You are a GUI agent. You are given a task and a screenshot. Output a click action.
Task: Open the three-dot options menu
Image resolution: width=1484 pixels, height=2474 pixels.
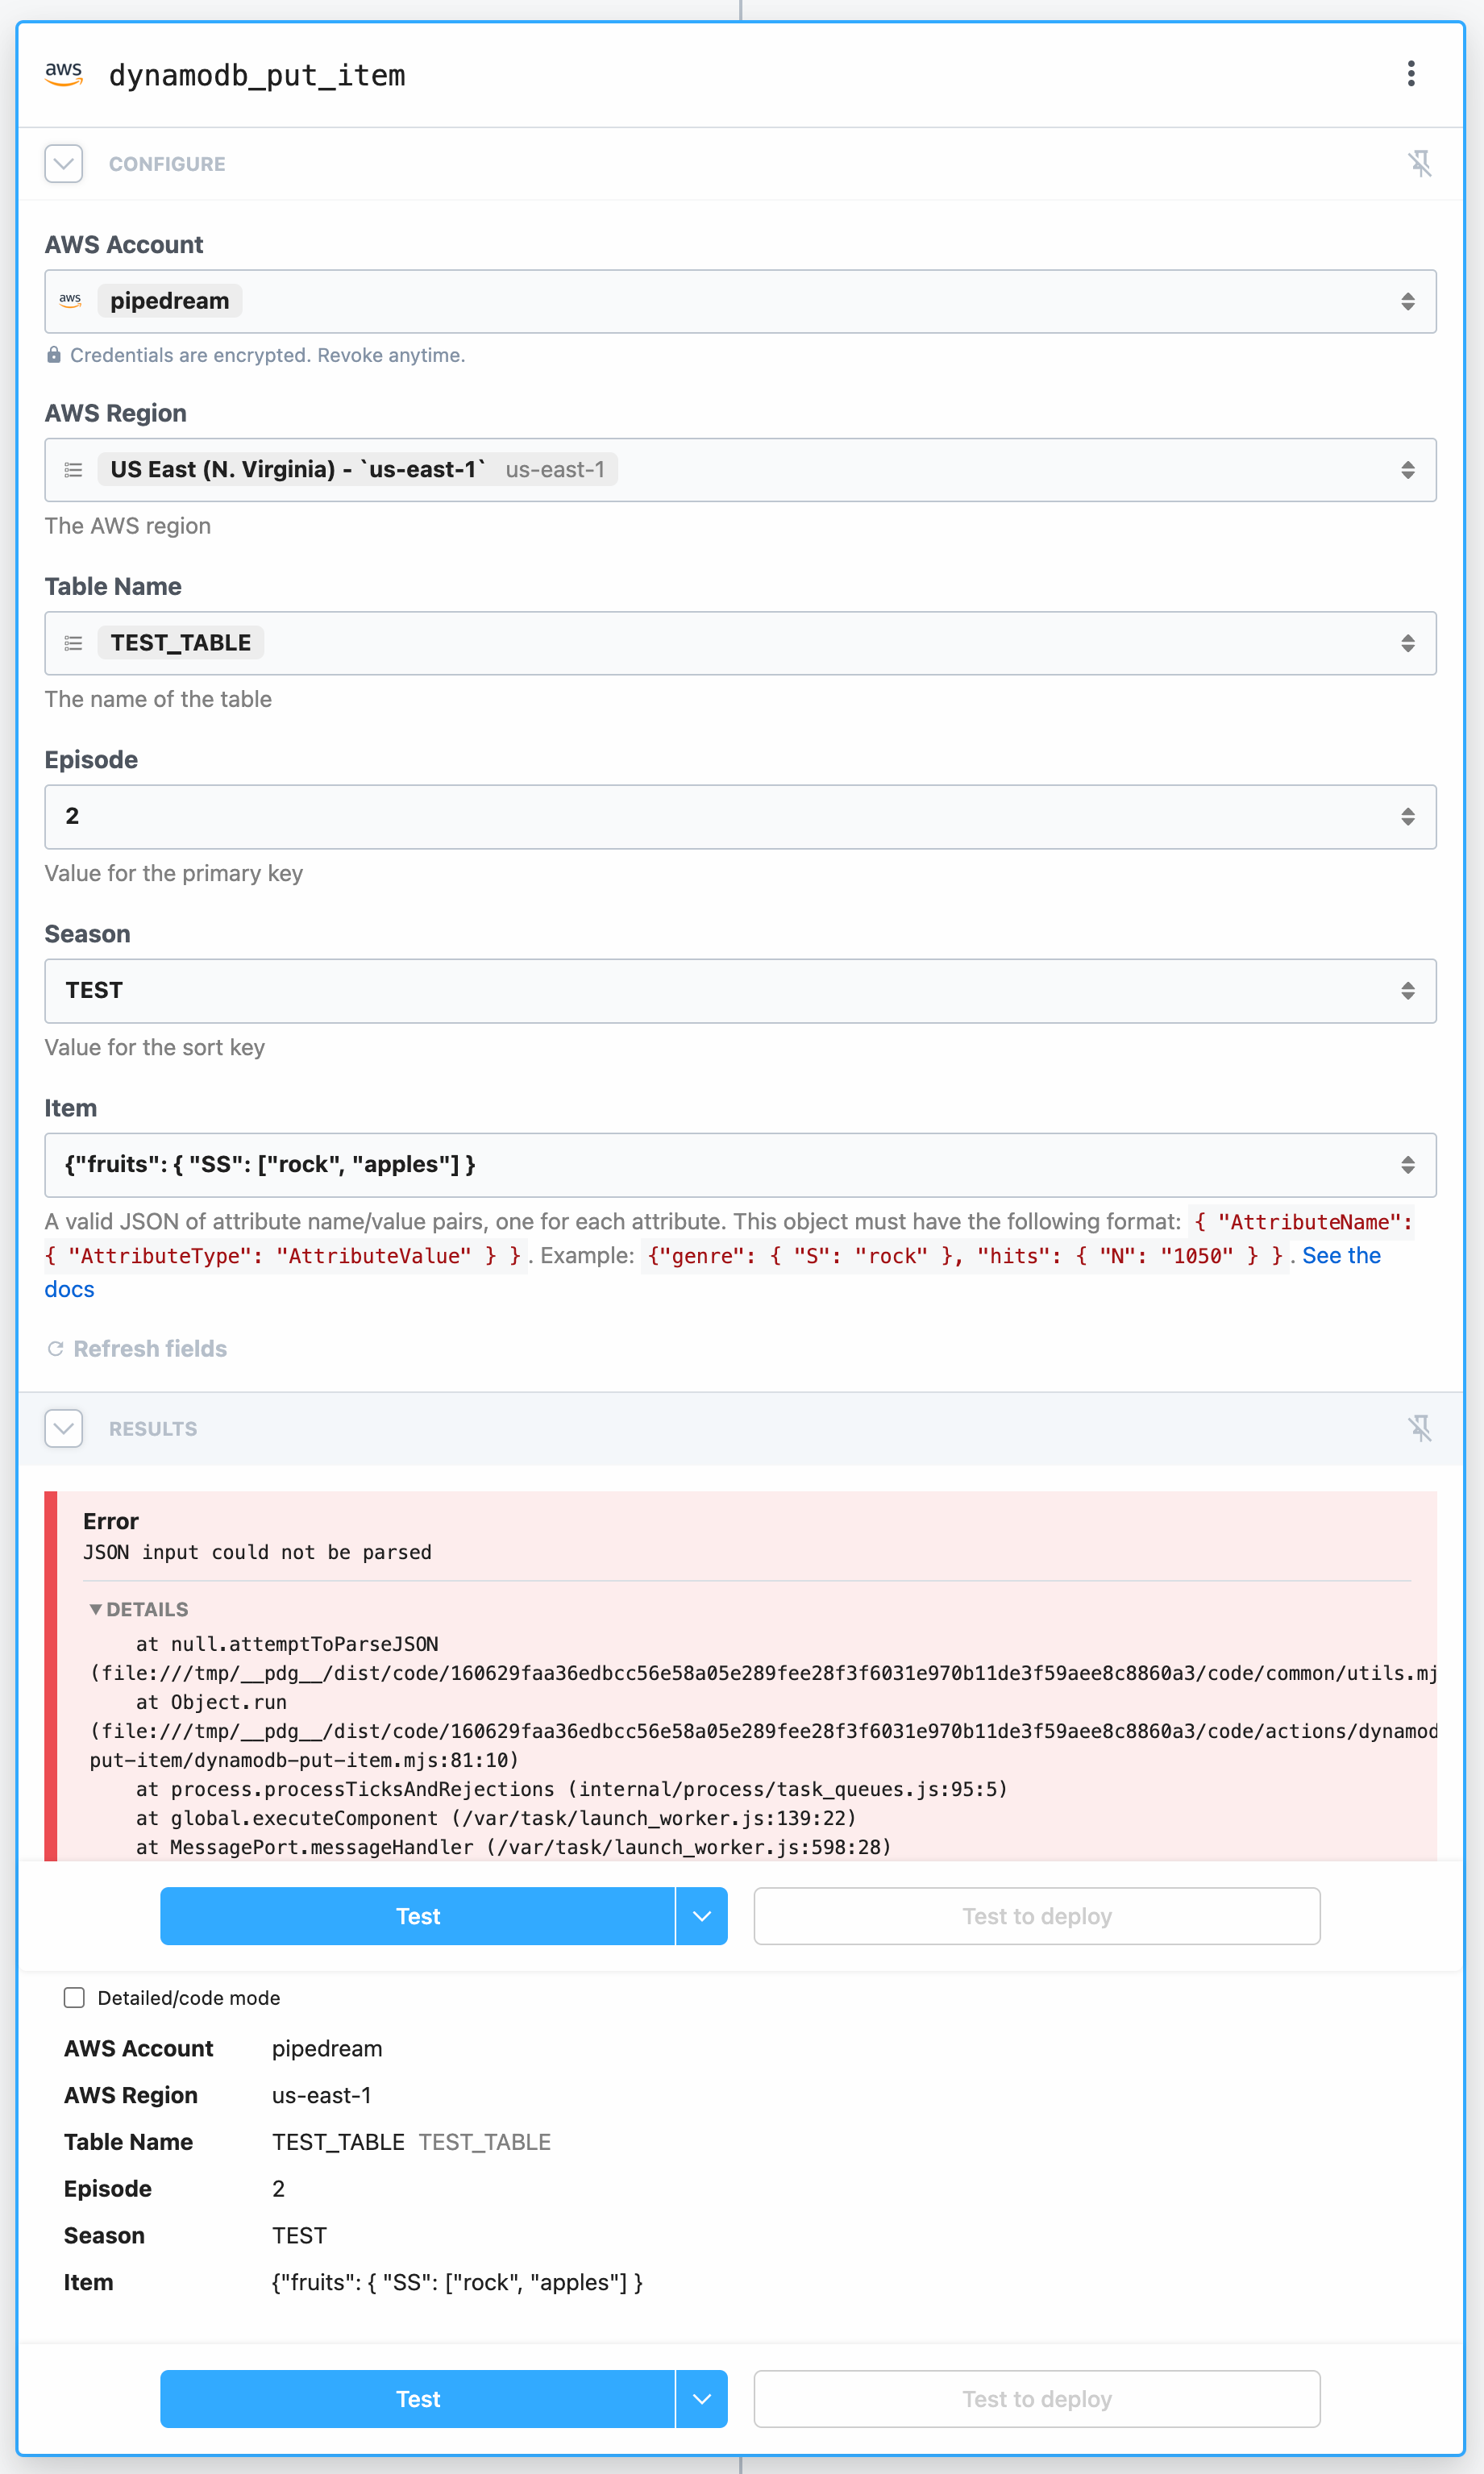click(1411, 73)
